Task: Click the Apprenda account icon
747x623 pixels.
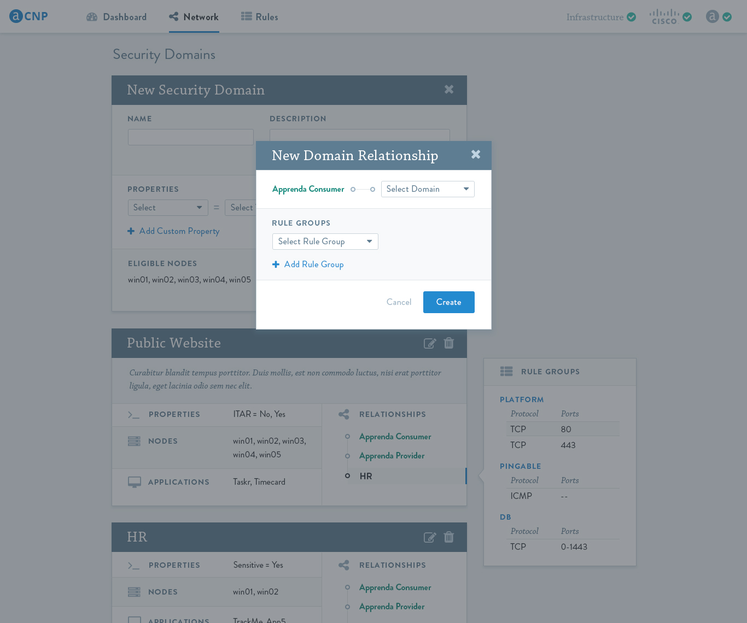Action: click(712, 16)
